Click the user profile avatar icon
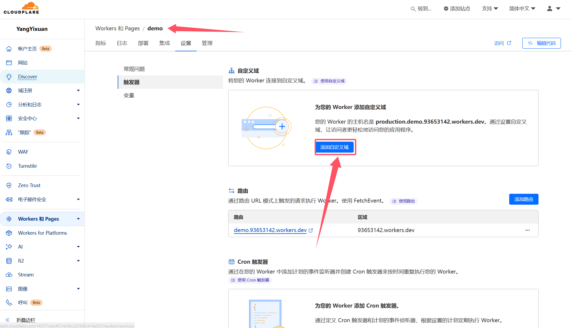Image resolution: width=571 pixels, height=328 pixels. (x=549, y=9)
